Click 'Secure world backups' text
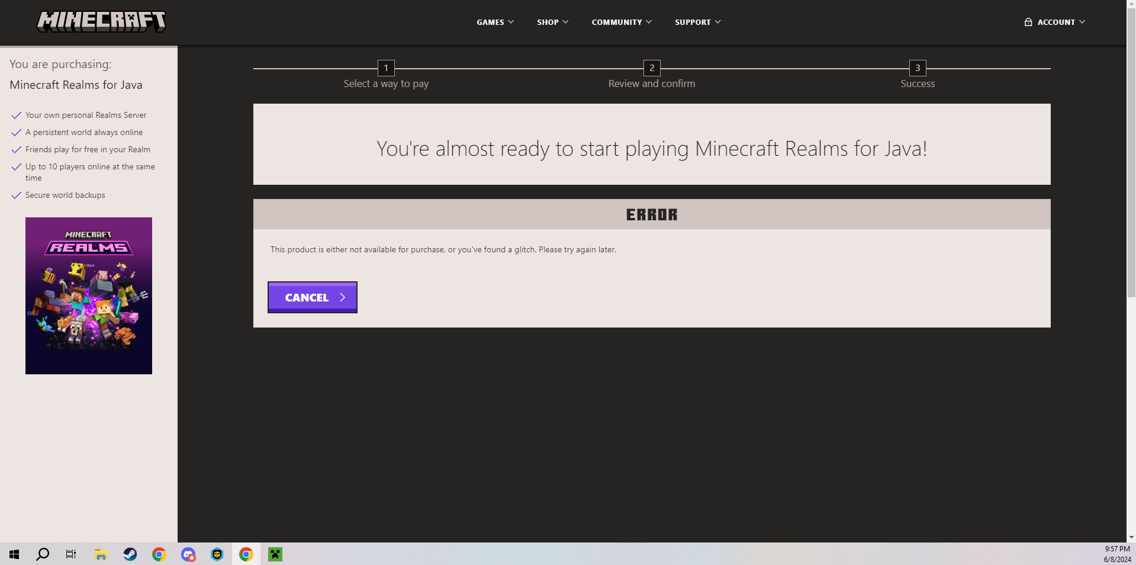The image size is (1136, 565). [x=65, y=195]
